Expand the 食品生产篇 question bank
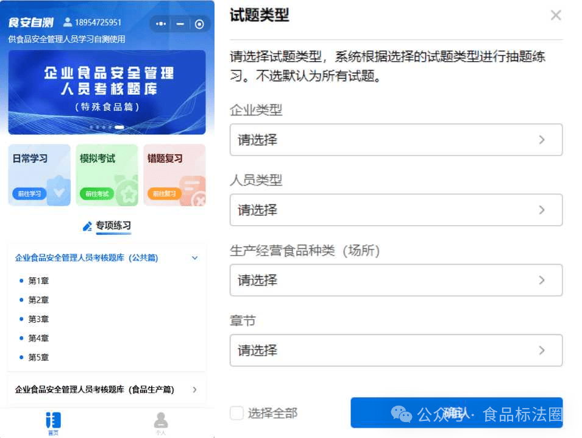The image size is (582, 438). pyautogui.click(x=194, y=389)
